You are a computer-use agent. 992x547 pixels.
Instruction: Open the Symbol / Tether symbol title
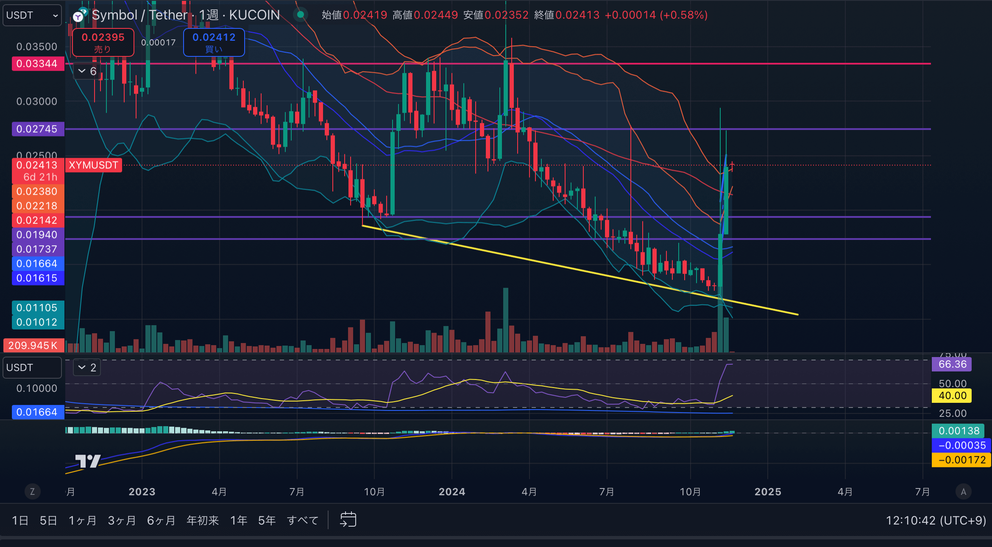click(186, 15)
